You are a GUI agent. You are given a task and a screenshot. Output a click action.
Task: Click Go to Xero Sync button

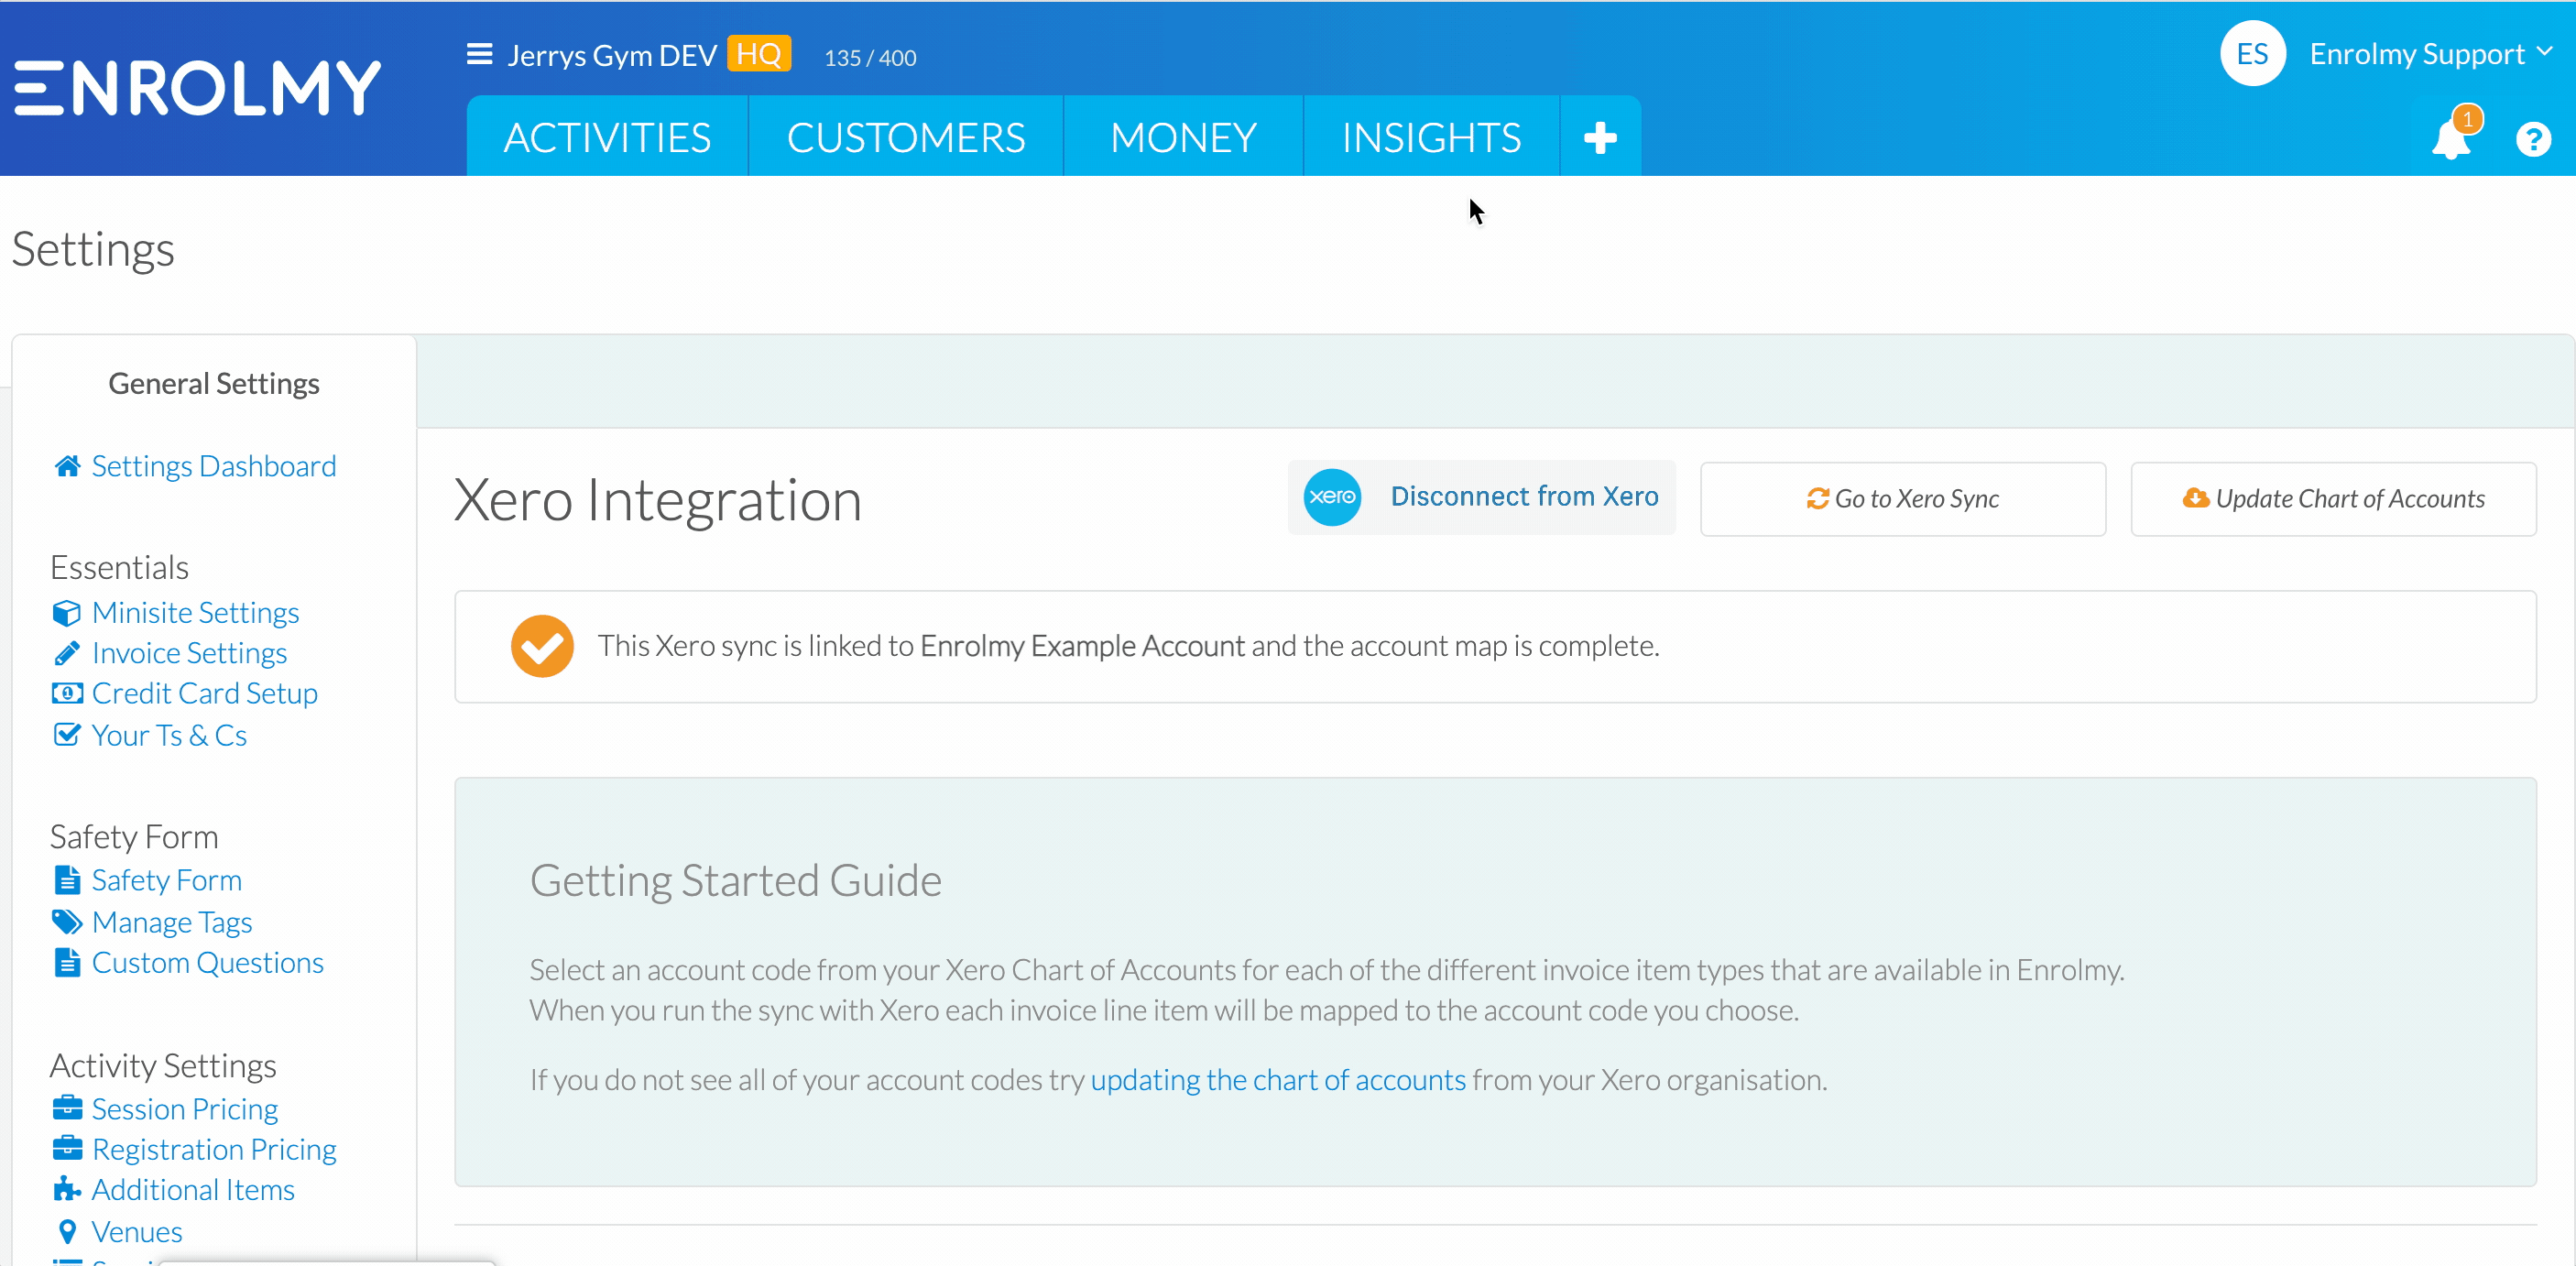pos(1902,499)
